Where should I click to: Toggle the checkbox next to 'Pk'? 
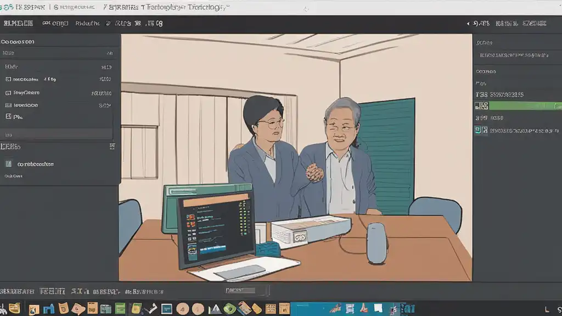coord(9,116)
